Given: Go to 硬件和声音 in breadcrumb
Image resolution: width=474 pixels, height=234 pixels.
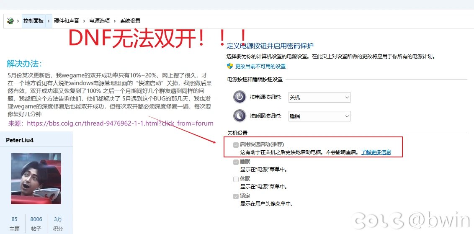Looking at the screenshot, I should coord(66,21).
